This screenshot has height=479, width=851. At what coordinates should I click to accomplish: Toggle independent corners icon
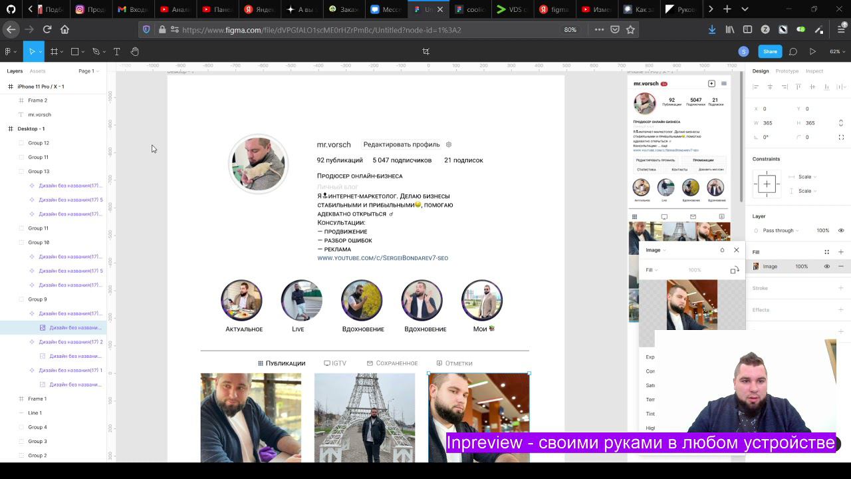tap(841, 137)
